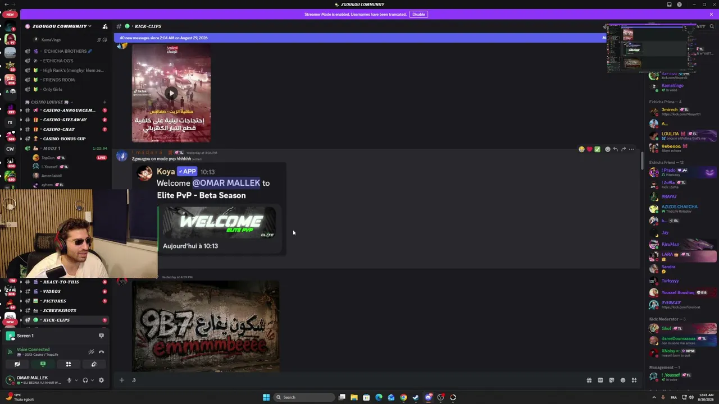The width and height of the screenshot is (719, 404).
Task: Add the red heart reaction to the message
Action: coord(589,149)
